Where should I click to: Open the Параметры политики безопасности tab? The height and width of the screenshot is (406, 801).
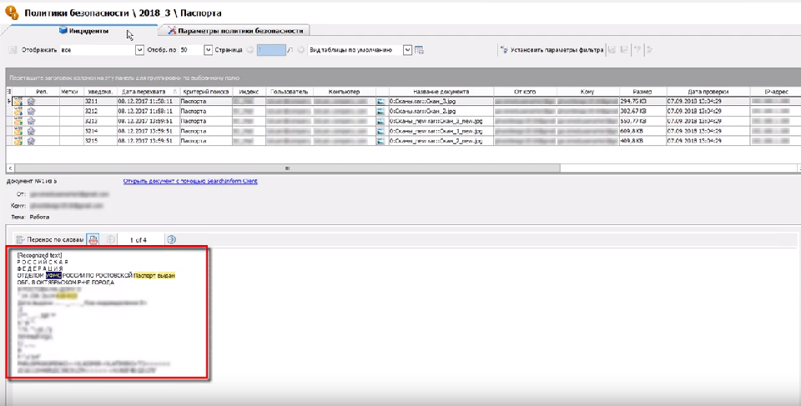(x=235, y=31)
